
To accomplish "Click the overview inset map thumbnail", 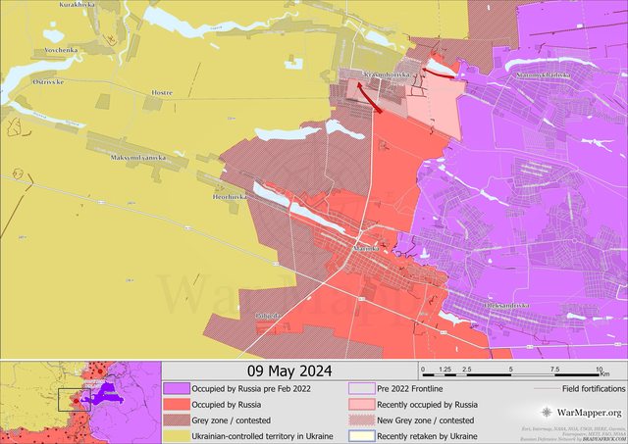I will pos(80,402).
